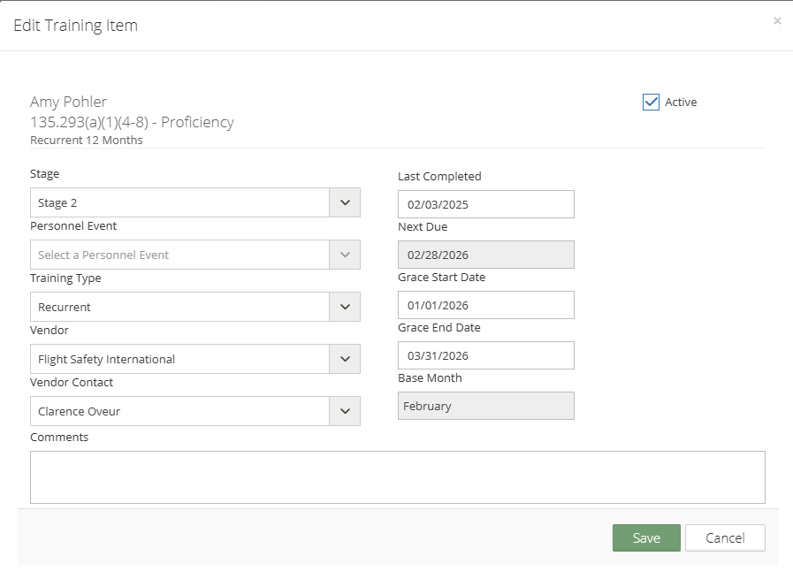The height and width of the screenshot is (579, 793).
Task: Toggle the Active checkbox
Action: click(651, 103)
